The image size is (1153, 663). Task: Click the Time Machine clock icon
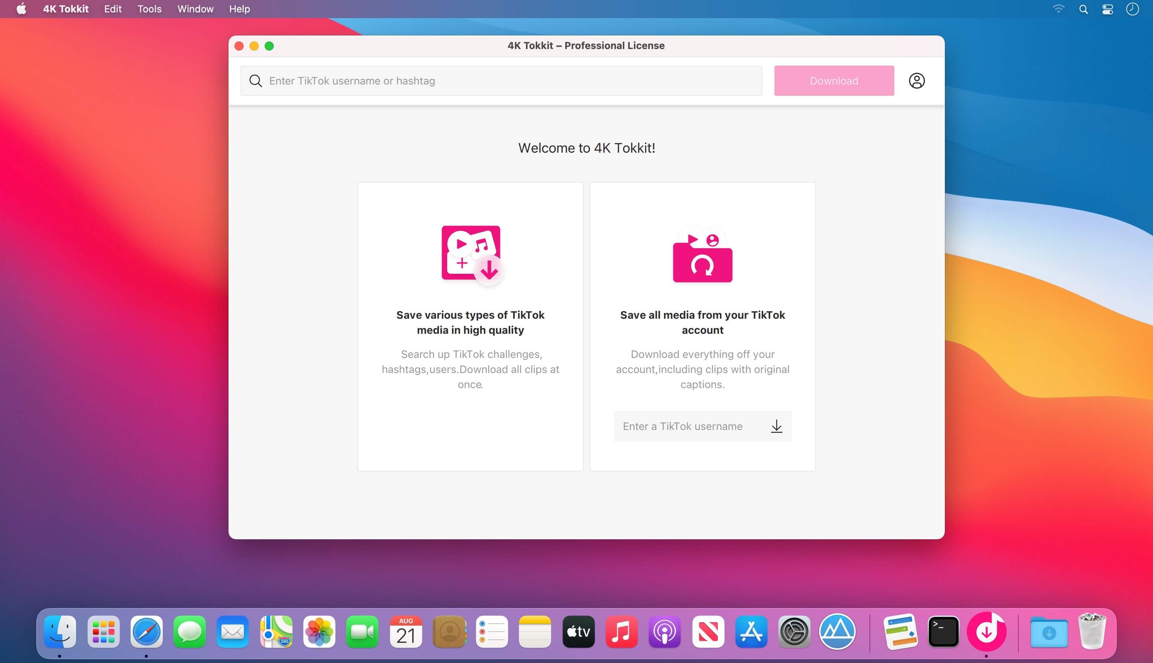pyautogui.click(x=1133, y=9)
